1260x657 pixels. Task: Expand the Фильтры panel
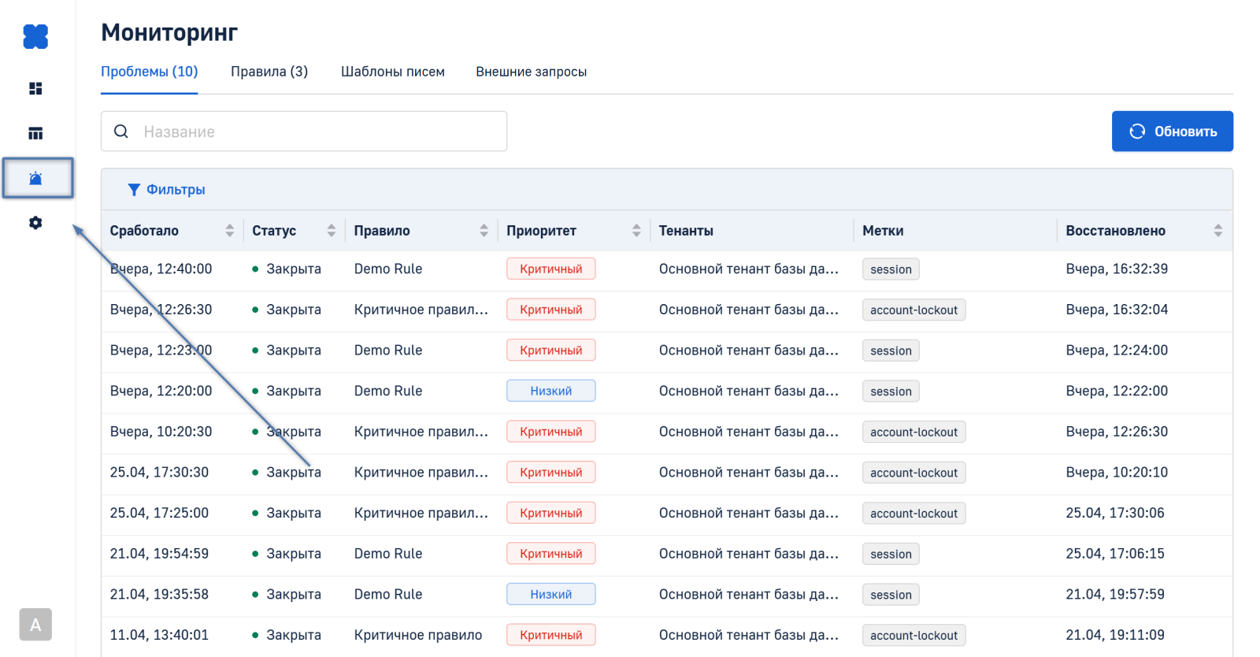click(175, 190)
